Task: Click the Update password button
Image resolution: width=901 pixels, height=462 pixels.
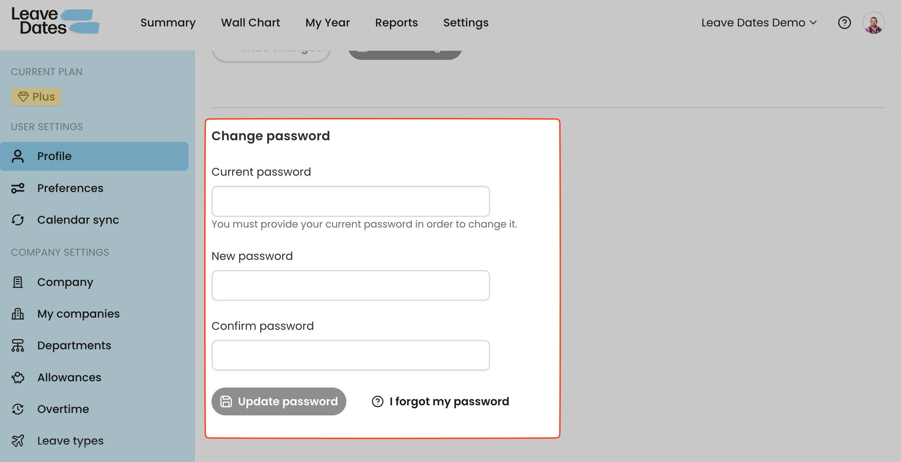Action: (279, 401)
